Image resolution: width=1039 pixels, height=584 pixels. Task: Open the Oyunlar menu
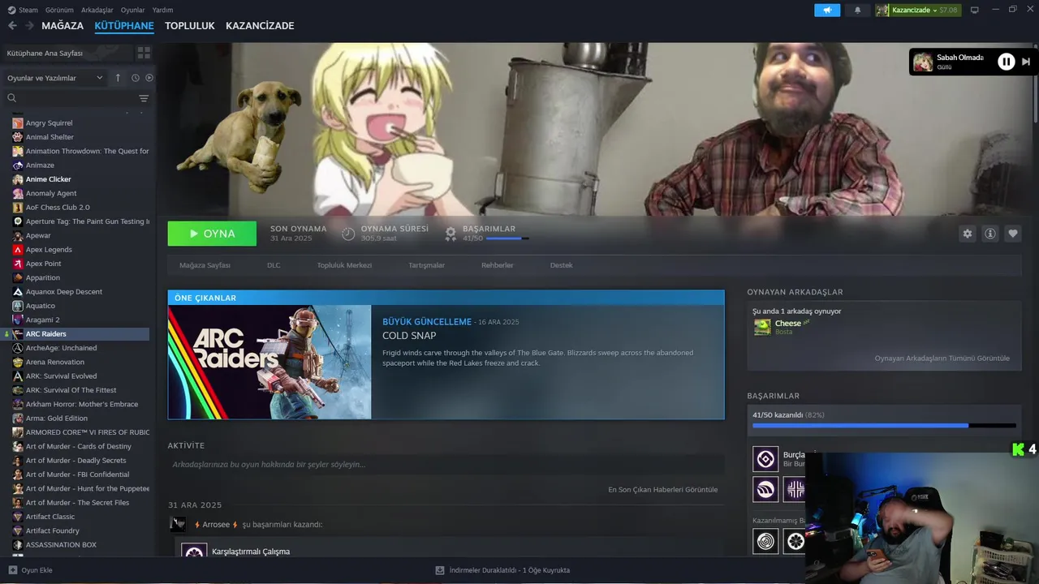133,10
